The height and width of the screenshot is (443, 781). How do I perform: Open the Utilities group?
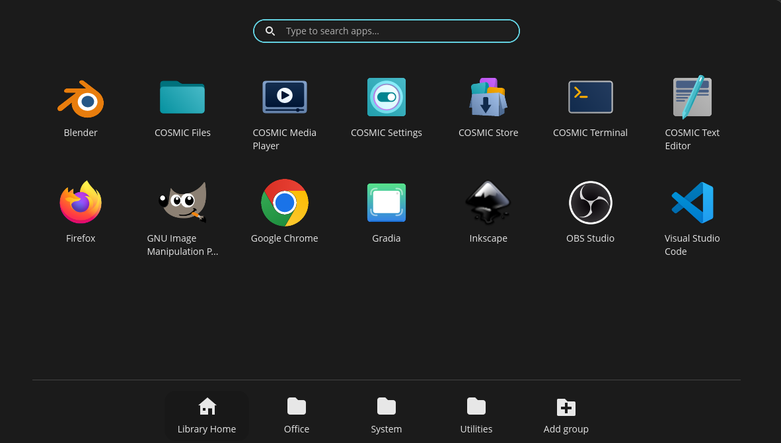476,415
